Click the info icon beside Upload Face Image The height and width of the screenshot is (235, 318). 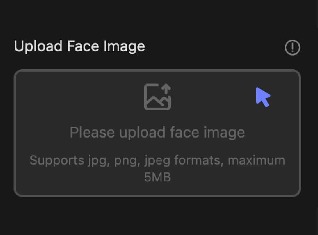[x=293, y=47]
